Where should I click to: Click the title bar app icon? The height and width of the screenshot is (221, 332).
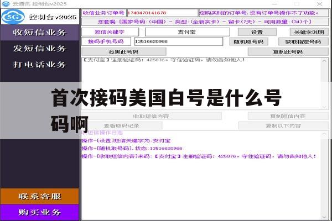(6, 4)
